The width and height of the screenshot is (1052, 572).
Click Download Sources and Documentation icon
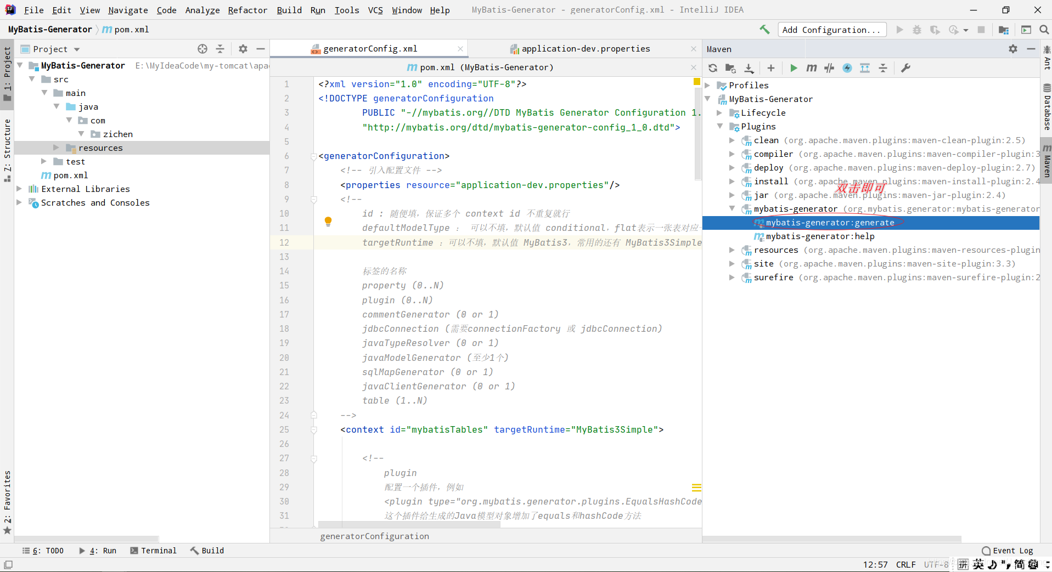(749, 68)
